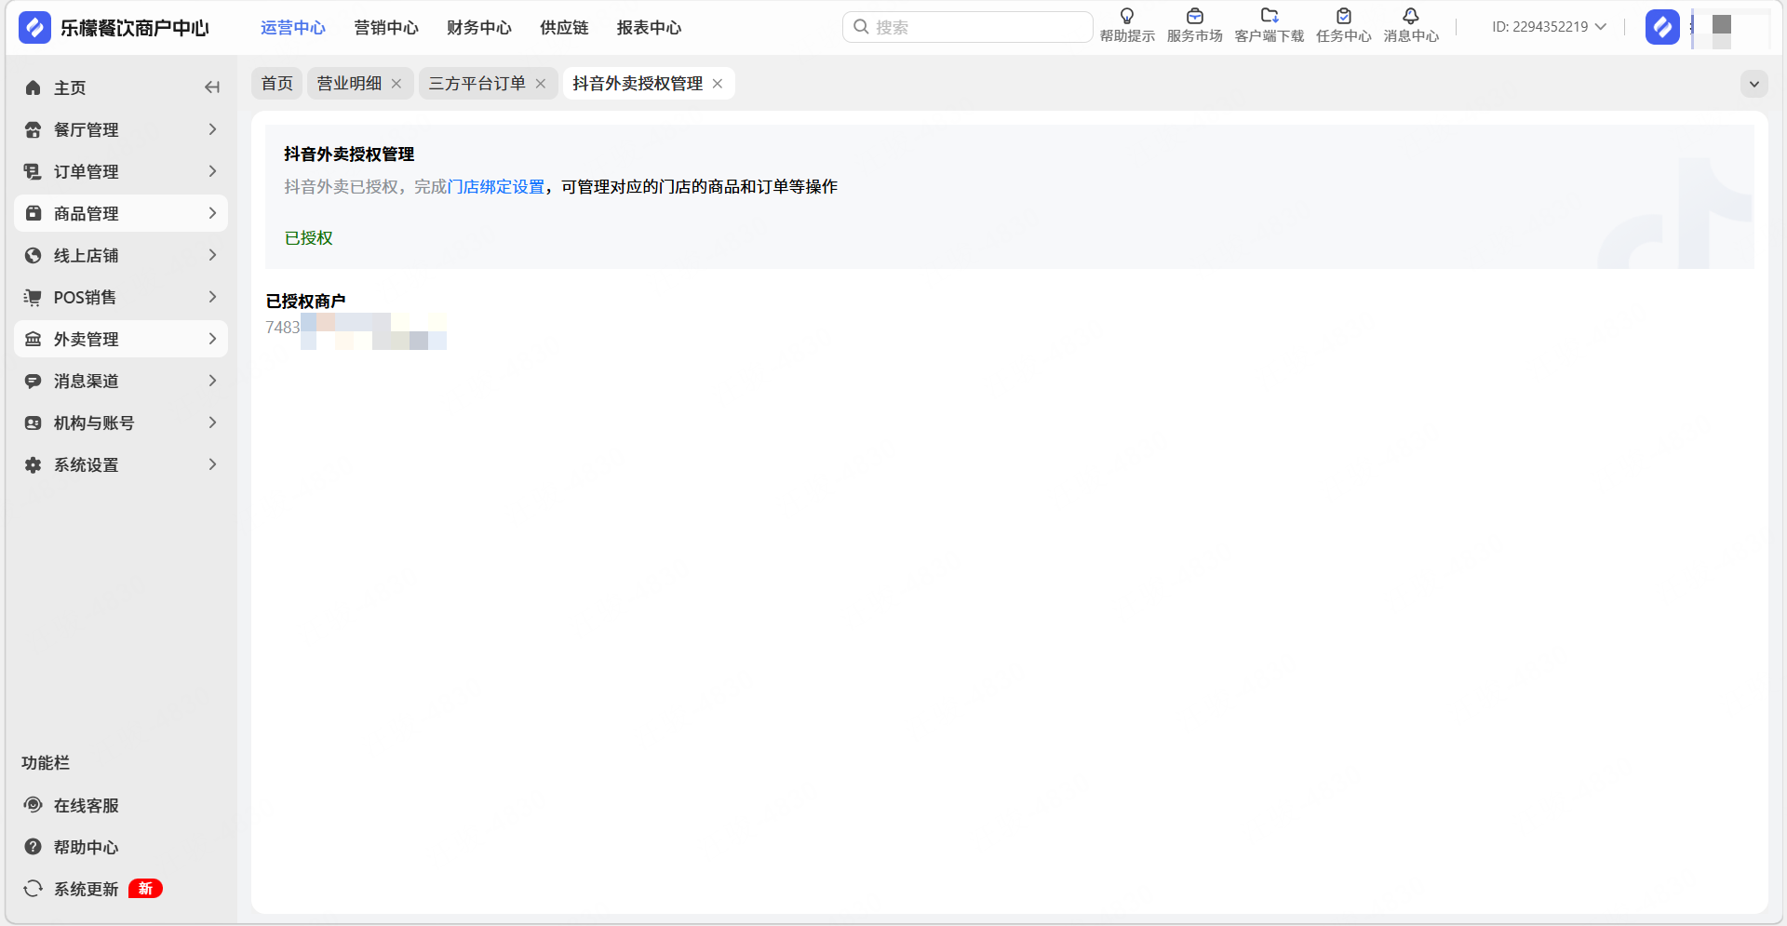
Task: Click the blue avatar icon at top right
Action: pos(1662,27)
